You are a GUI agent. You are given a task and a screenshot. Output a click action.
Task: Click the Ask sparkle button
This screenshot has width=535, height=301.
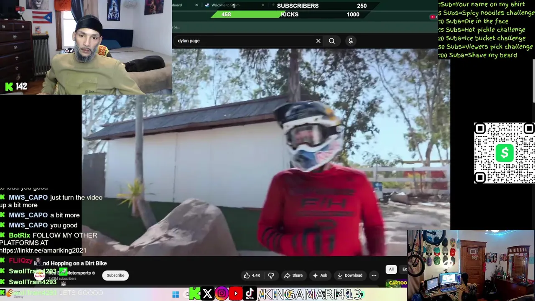point(319,275)
